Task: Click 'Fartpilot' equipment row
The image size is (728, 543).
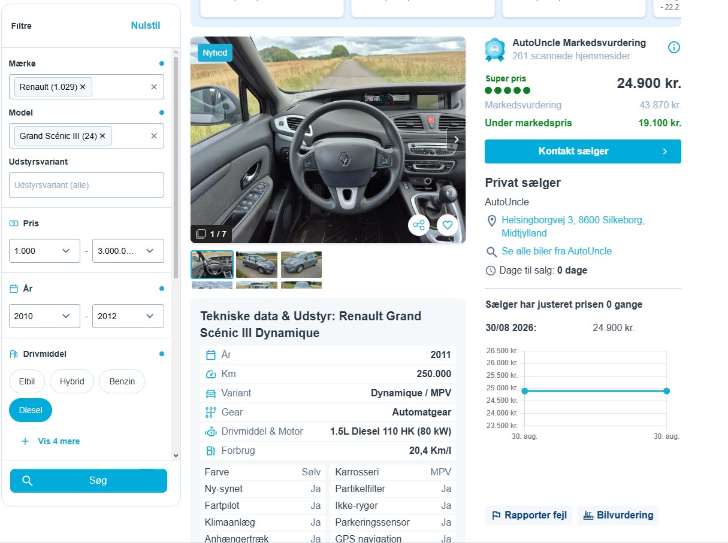Action: click(263, 506)
